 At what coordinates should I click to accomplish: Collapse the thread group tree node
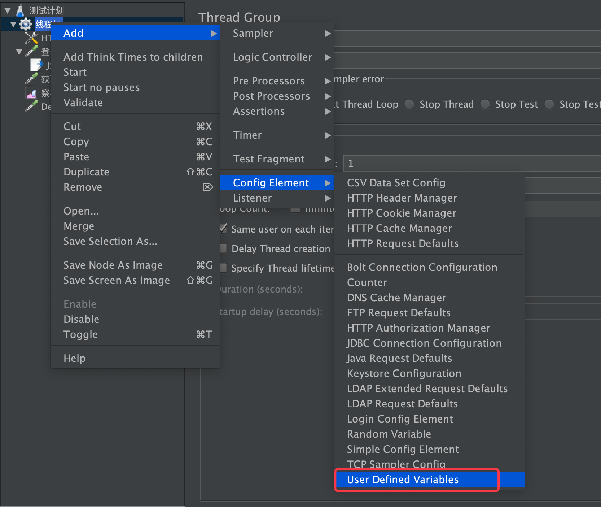pyautogui.click(x=13, y=24)
